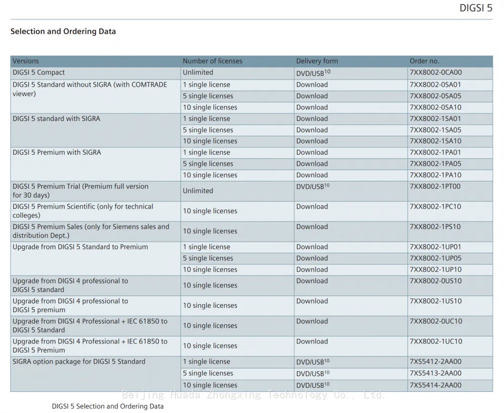This screenshot has height=413, width=504.
Task: Click order number 7XX8002-0UC10
Action: [436, 321]
